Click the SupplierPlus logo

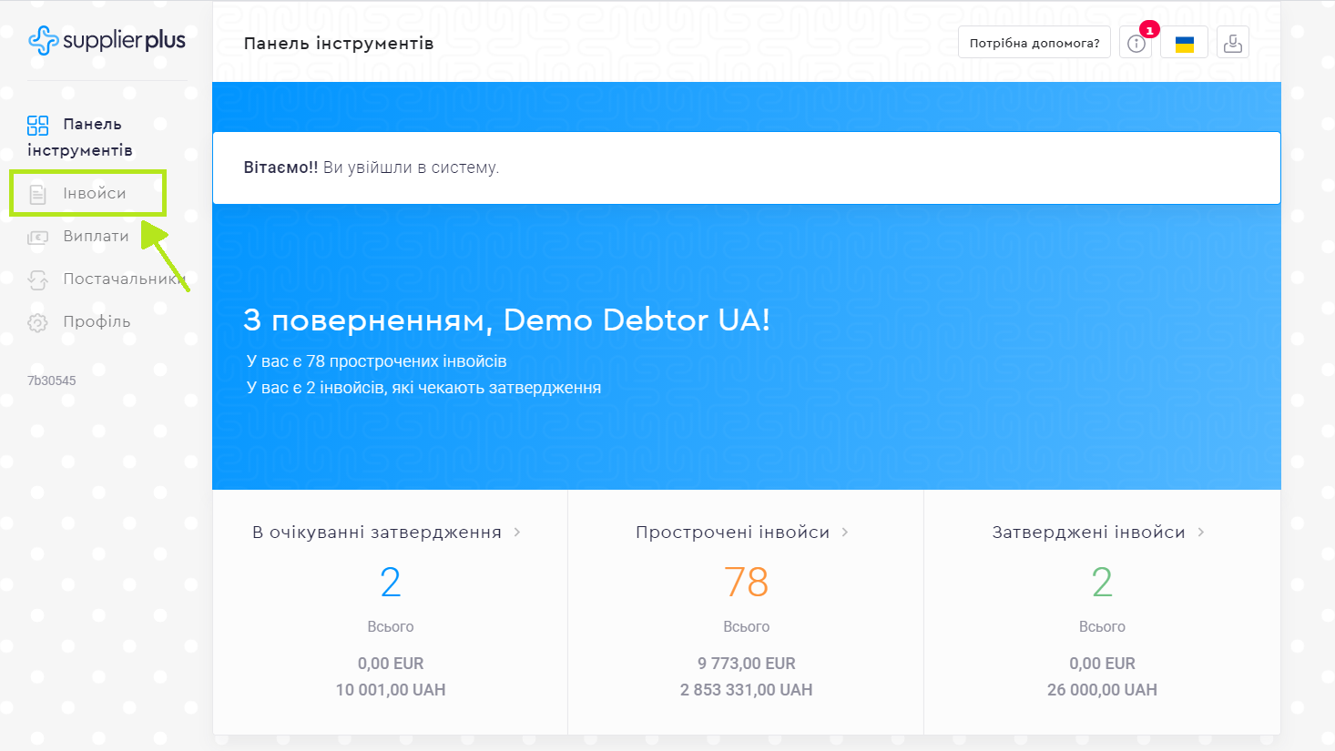point(107,40)
